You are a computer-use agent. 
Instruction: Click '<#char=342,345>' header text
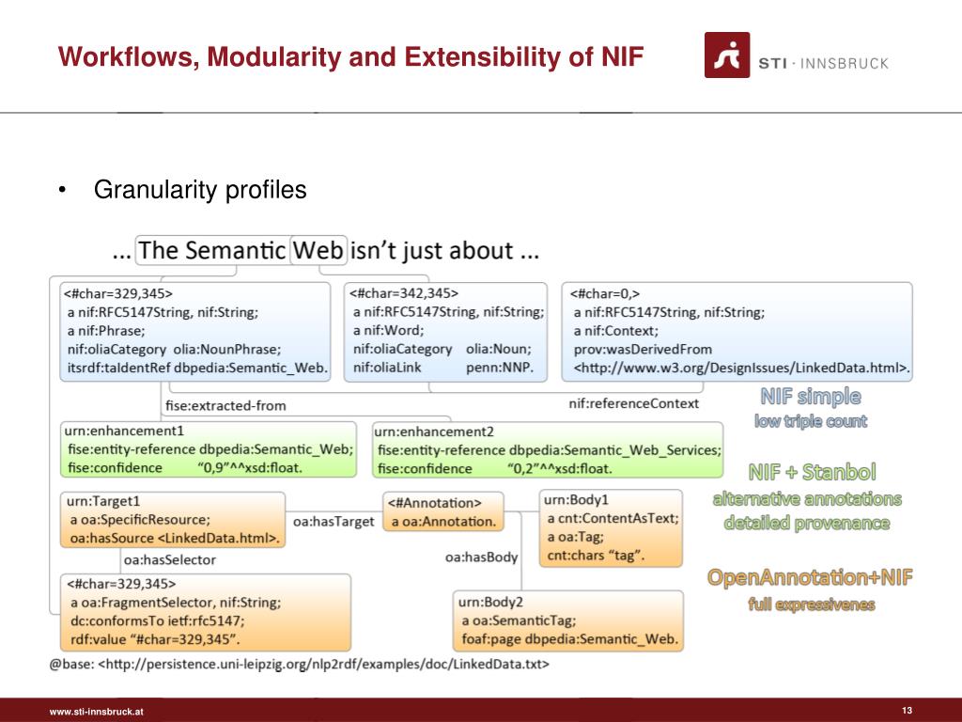(x=404, y=293)
